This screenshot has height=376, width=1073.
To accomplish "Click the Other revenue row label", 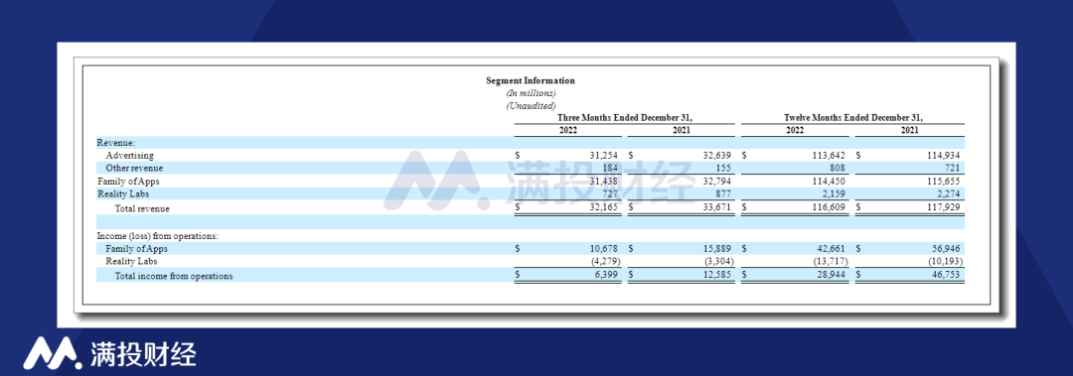I will (134, 168).
